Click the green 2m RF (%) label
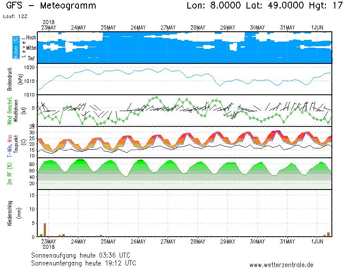 9,174
